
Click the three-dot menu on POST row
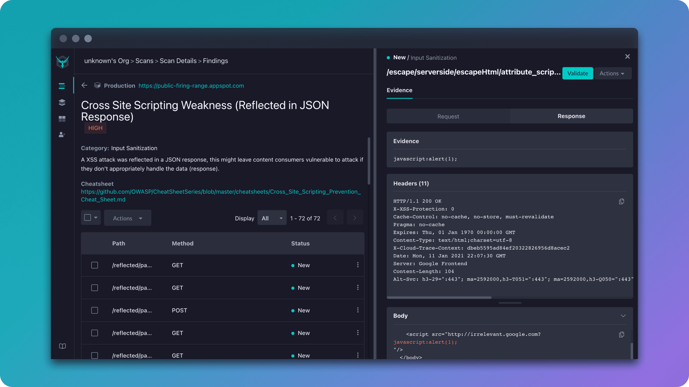tap(358, 310)
